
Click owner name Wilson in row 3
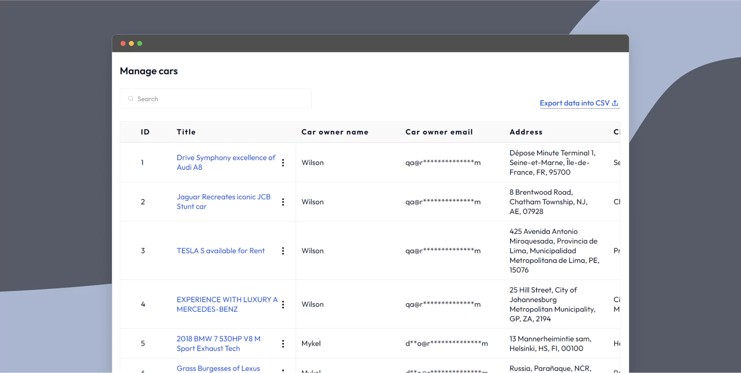click(x=312, y=251)
